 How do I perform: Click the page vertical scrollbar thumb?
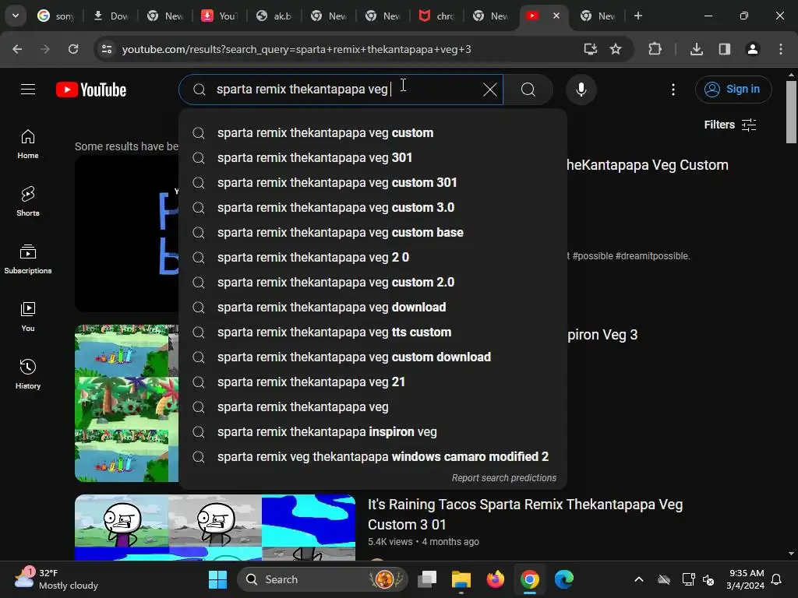pos(791,112)
